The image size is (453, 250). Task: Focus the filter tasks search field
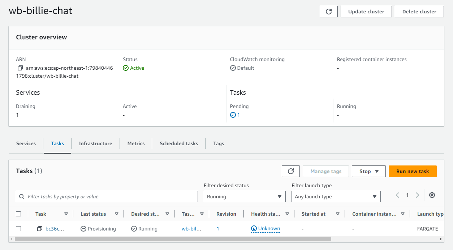point(107,197)
